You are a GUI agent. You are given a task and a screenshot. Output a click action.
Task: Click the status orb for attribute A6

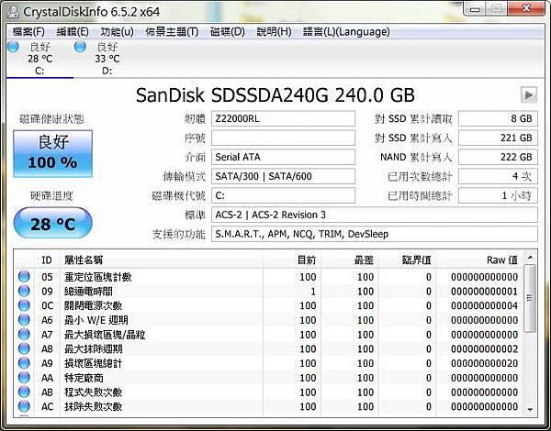[24, 320]
